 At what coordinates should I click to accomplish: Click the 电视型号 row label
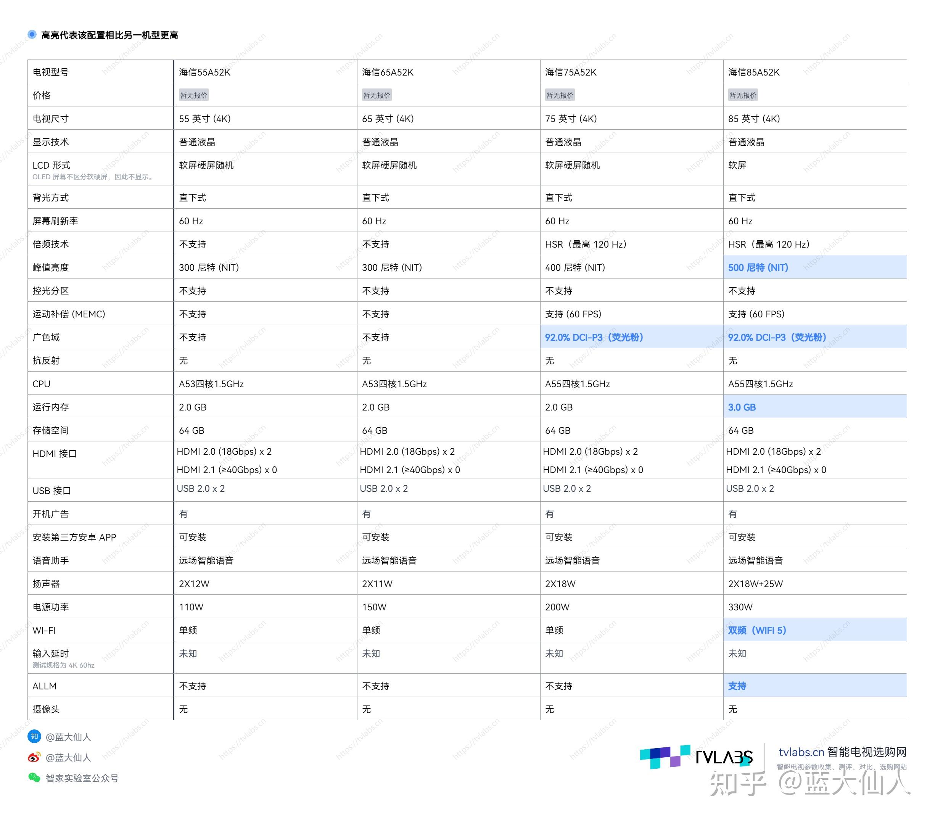click(x=51, y=72)
